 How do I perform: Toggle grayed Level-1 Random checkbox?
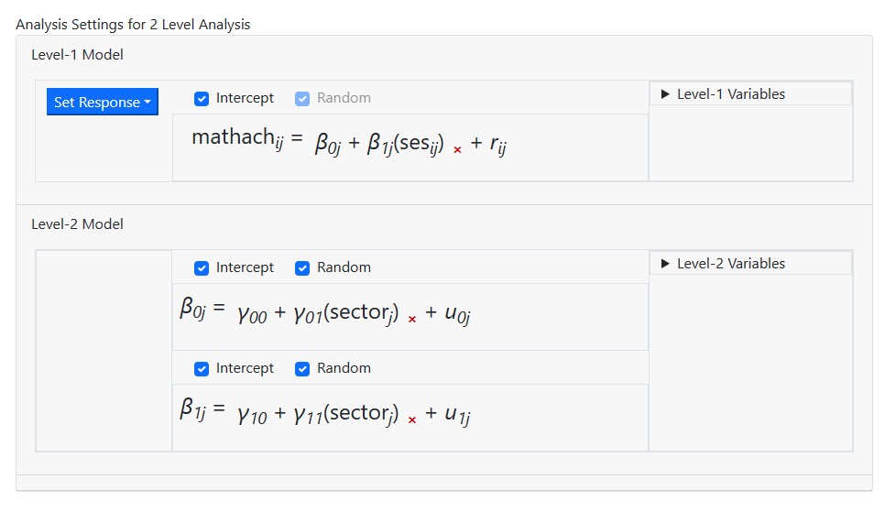coord(302,98)
